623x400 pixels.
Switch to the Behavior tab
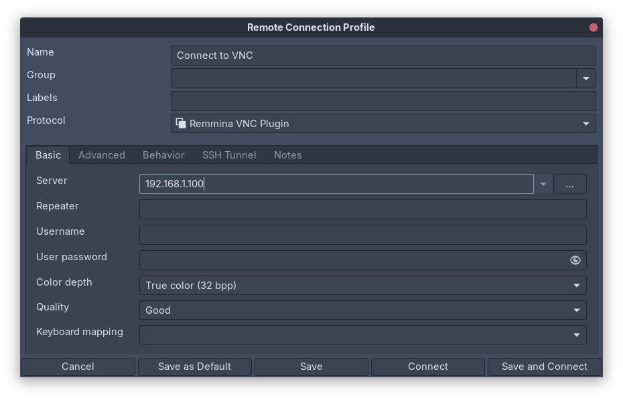(163, 155)
